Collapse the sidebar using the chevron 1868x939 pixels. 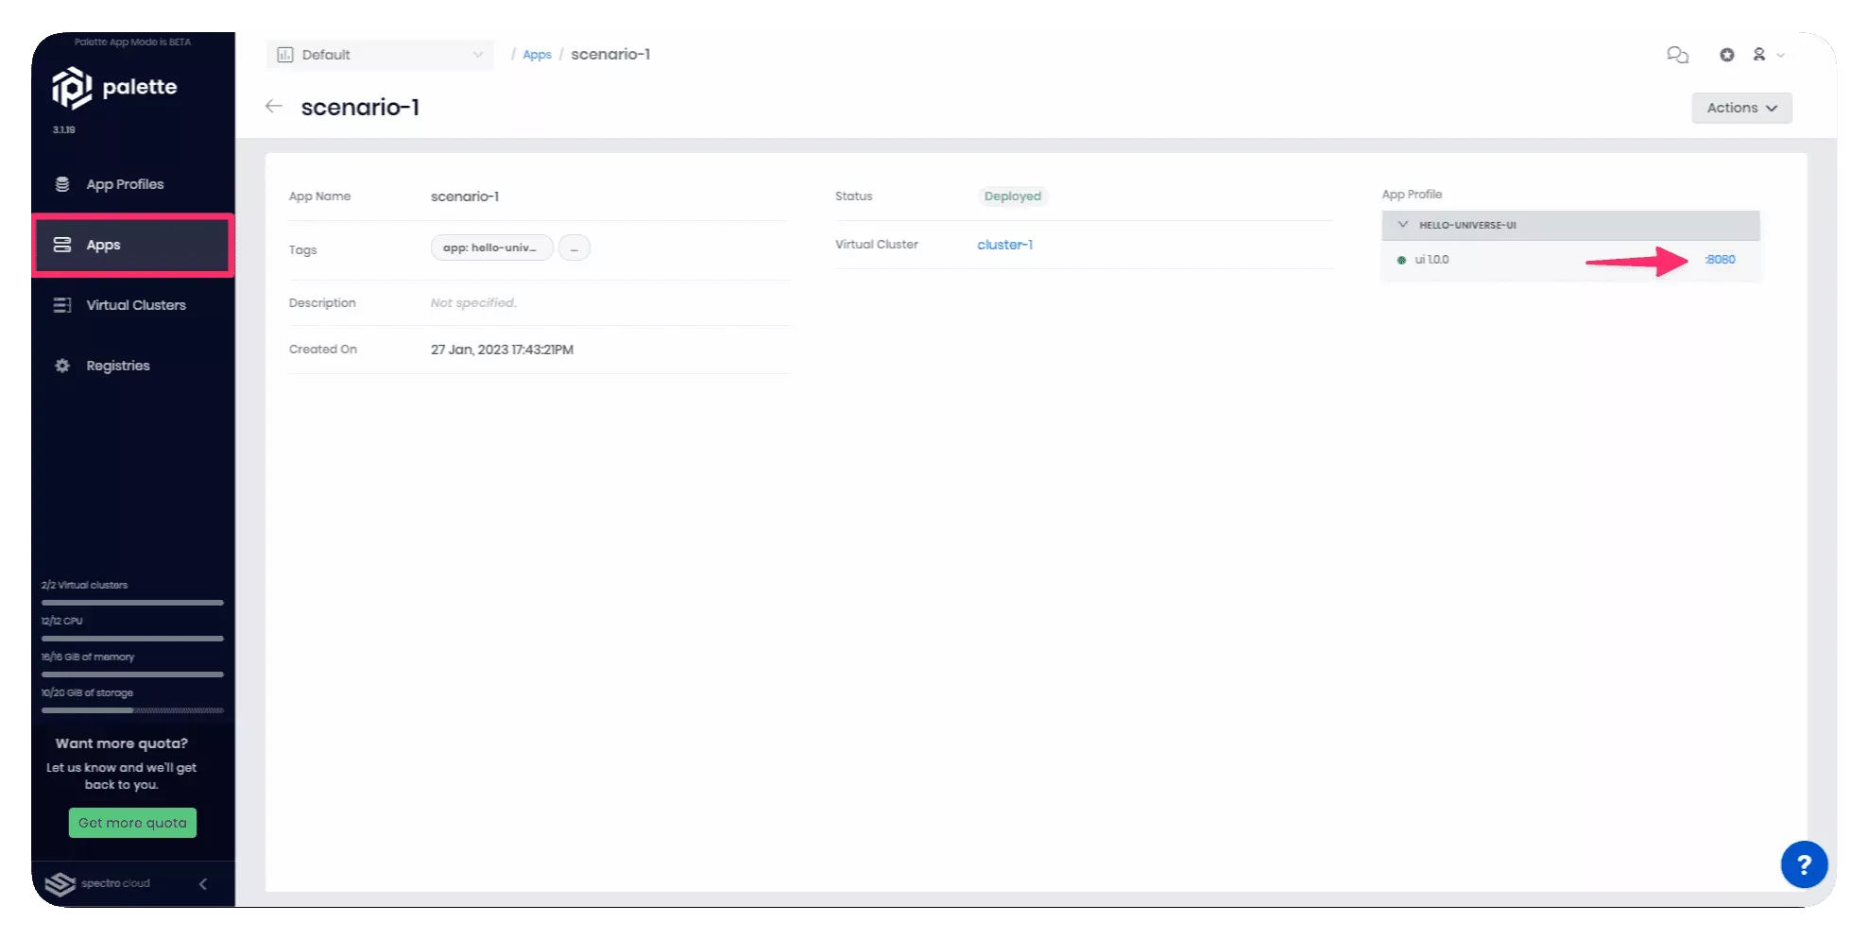click(x=203, y=884)
